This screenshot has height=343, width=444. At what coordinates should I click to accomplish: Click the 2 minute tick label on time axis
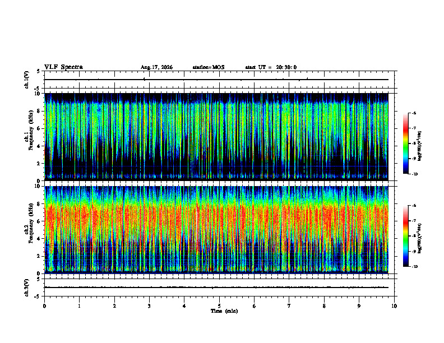point(114,306)
